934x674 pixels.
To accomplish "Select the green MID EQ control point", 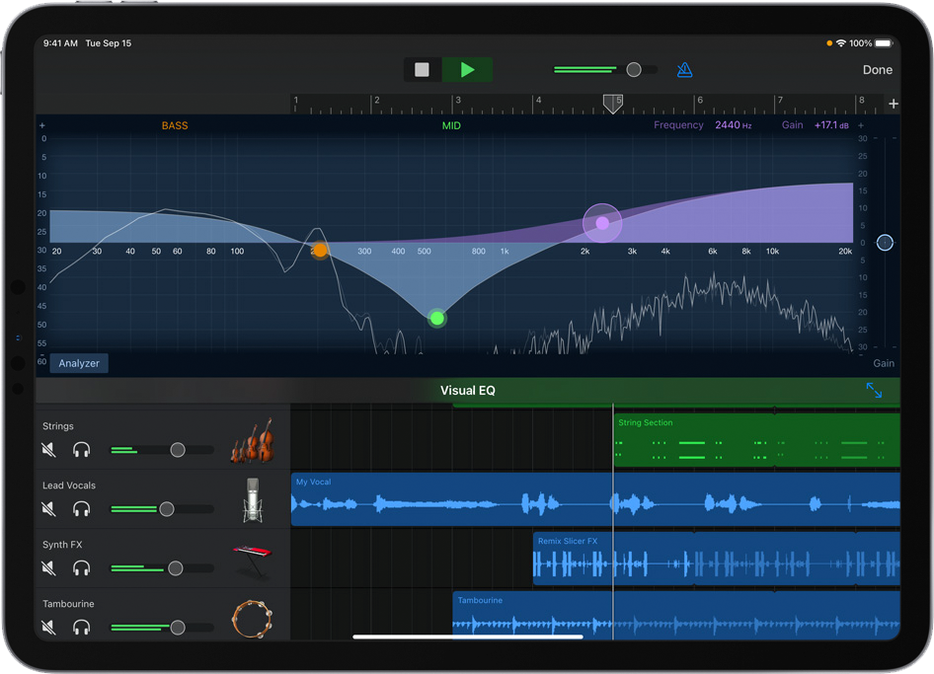I will 437,318.
